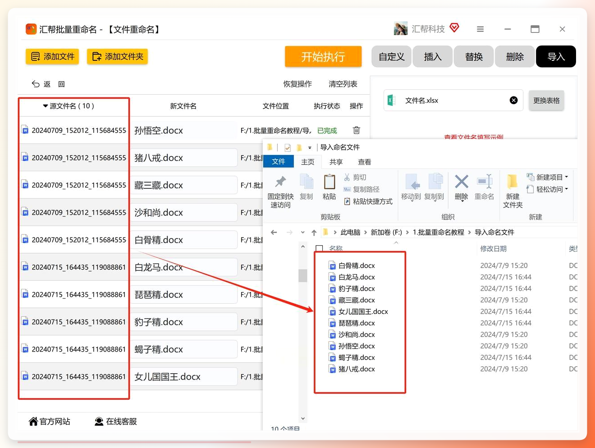Clear the 文件名.xlsx file with X icon
This screenshot has width=595, height=448.
[x=513, y=100]
